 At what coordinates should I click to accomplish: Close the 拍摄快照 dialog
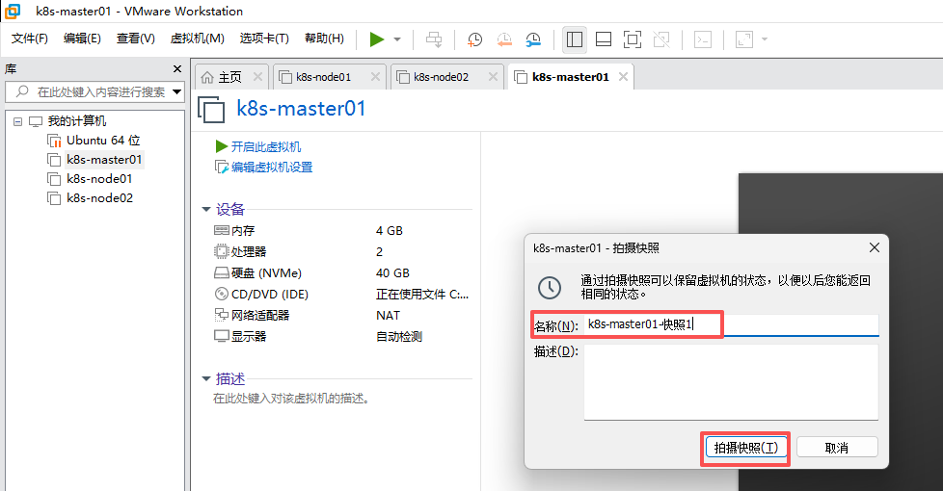875,247
